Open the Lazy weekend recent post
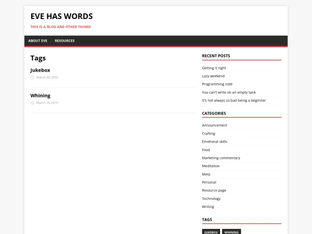This screenshot has width=312, height=234. pyautogui.click(x=213, y=76)
